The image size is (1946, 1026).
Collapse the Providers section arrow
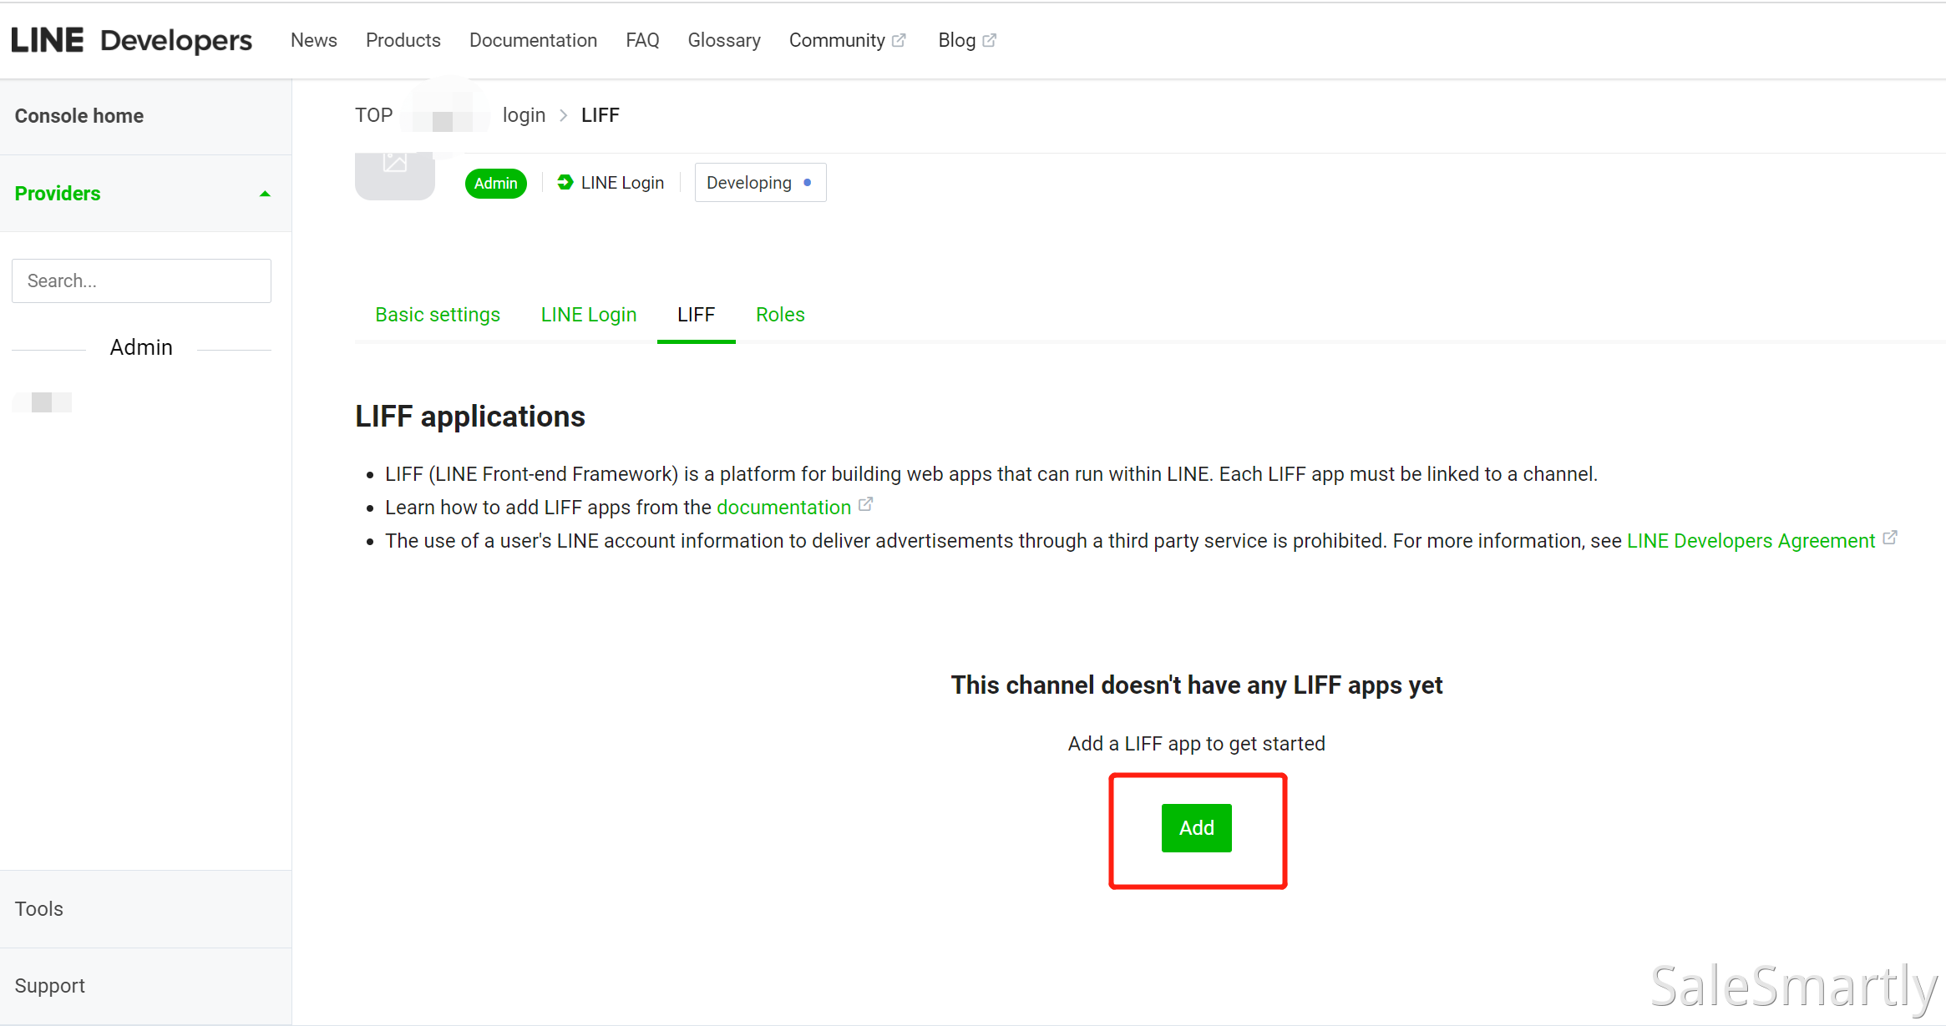265,194
